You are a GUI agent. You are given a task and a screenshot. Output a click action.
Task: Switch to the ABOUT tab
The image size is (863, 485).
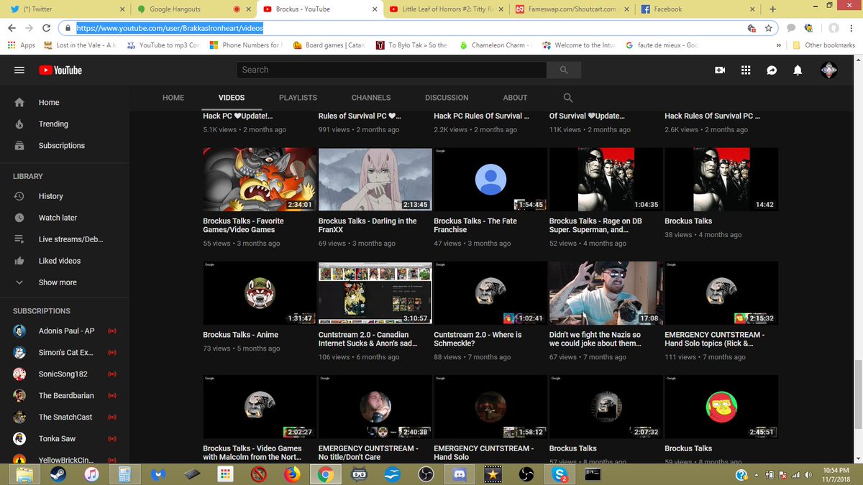[515, 98]
